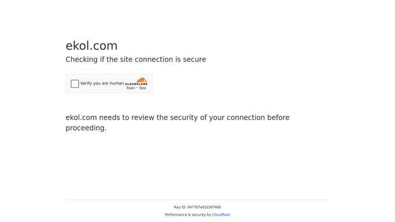
Task: Click the Ray ID value 84776fe01d38746b
Action: coord(204,208)
